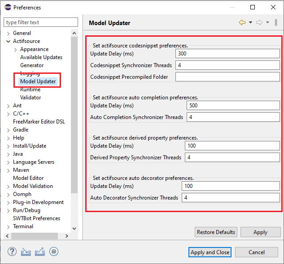Expand the Appearance subtree
Screen dimensions: 284x264
(x=16, y=50)
